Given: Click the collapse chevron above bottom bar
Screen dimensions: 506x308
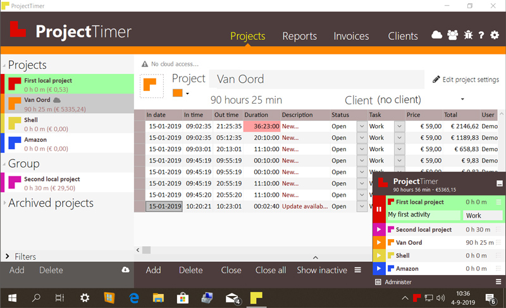Looking at the screenshot, I should 316,257.
